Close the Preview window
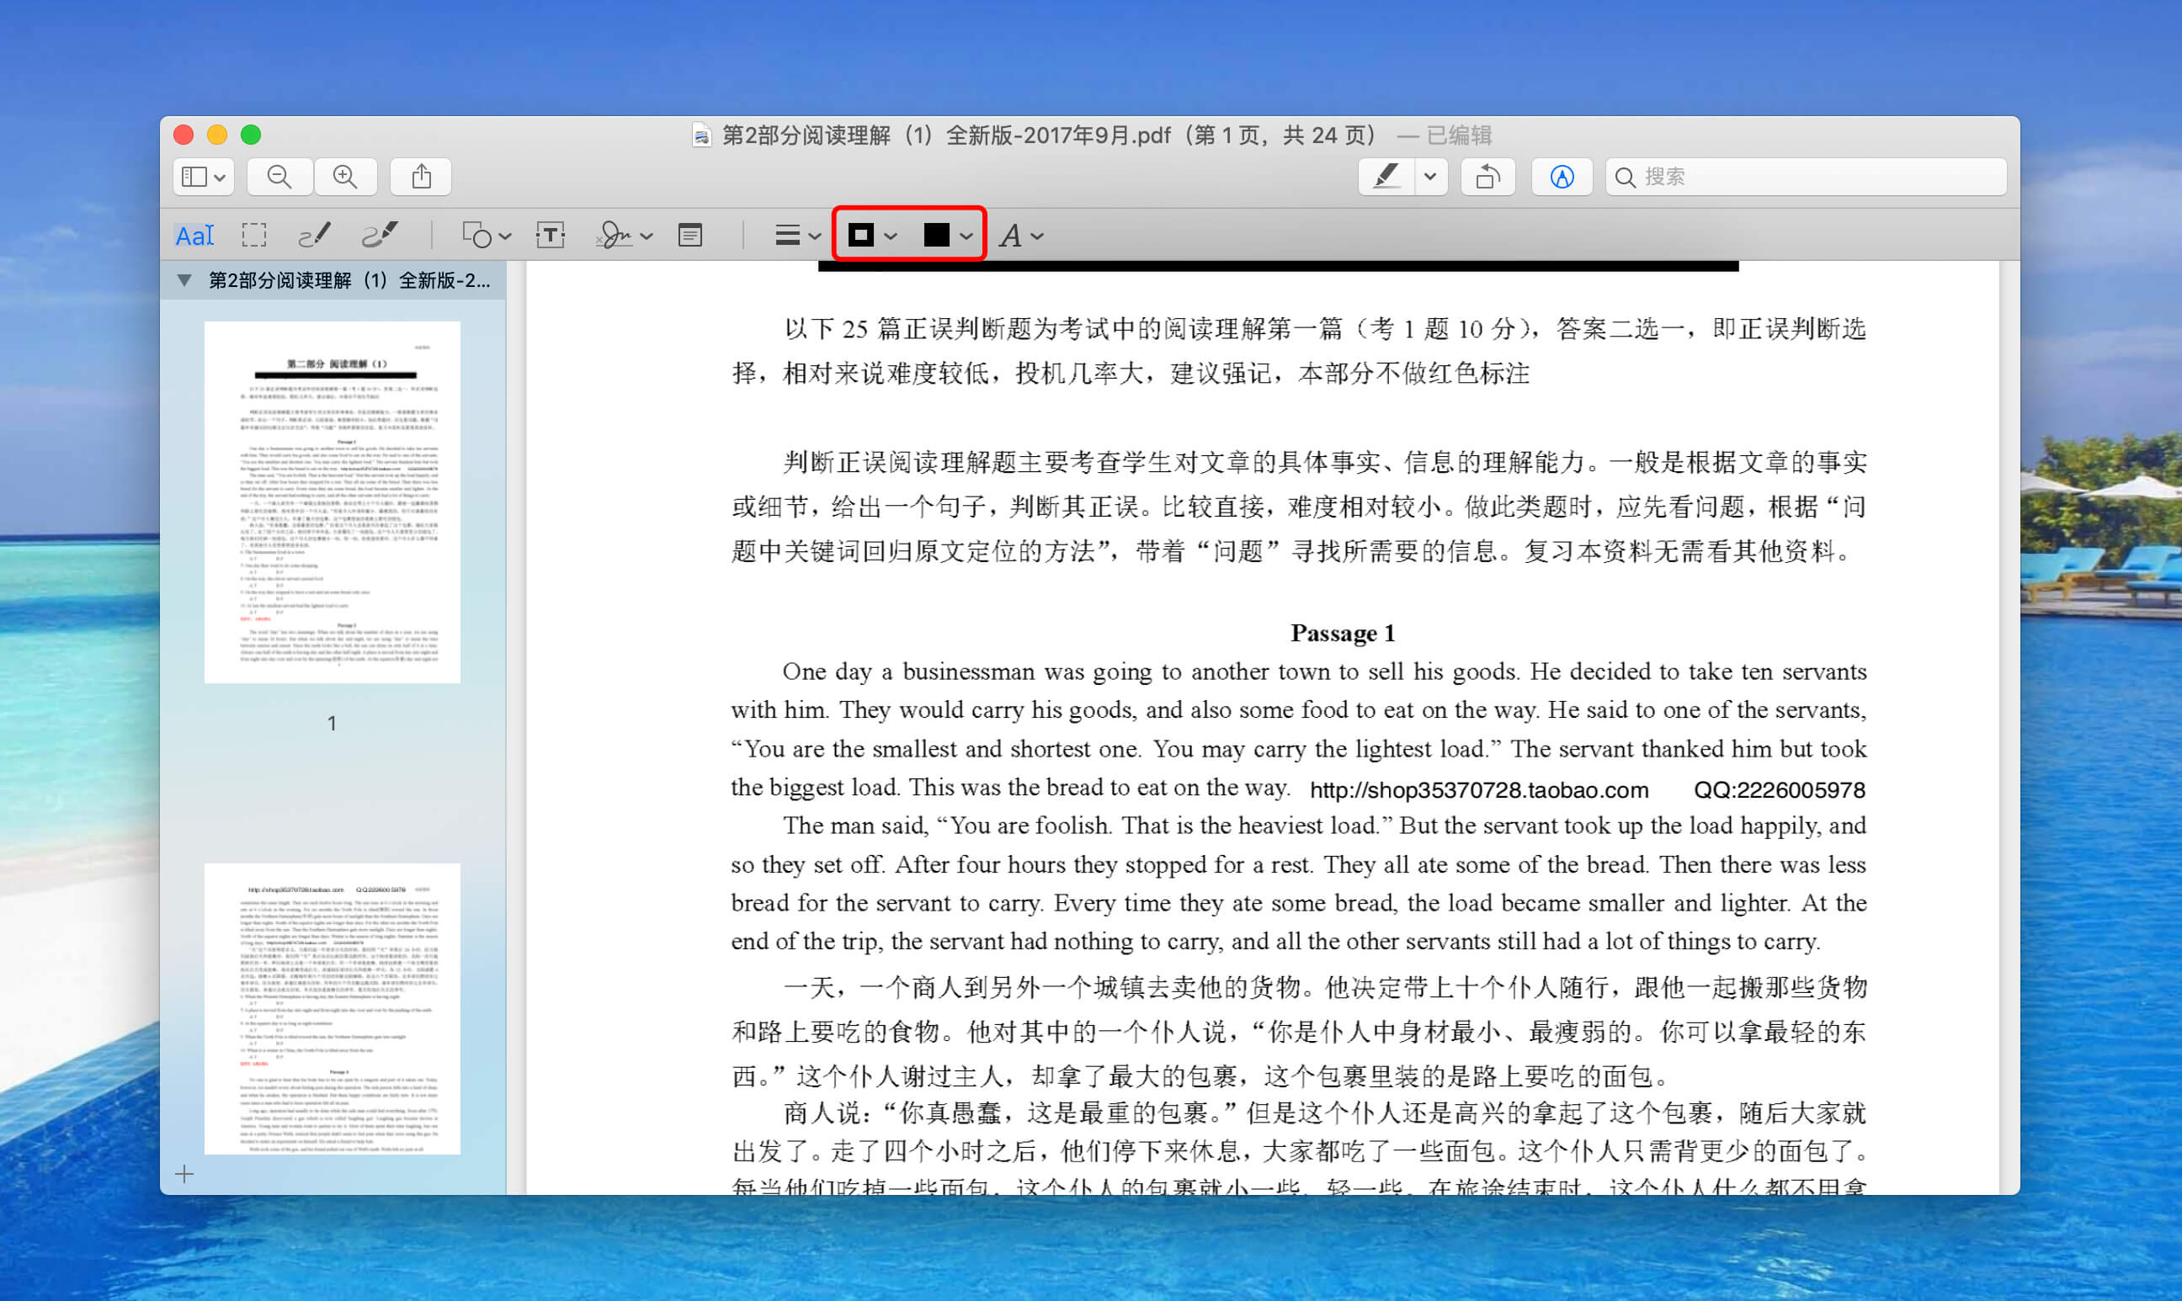2182x1301 pixels. tap(184, 135)
